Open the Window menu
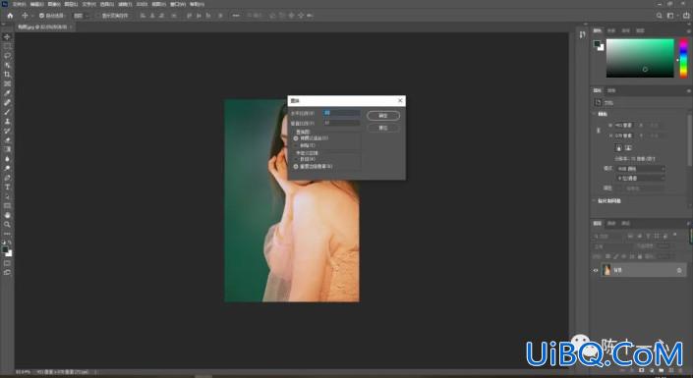The height and width of the screenshot is (378, 693). pyautogui.click(x=178, y=4)
